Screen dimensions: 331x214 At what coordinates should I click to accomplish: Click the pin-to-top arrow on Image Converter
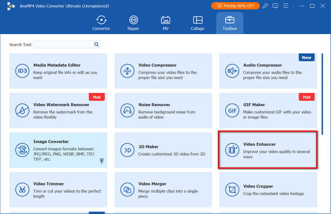102,161
